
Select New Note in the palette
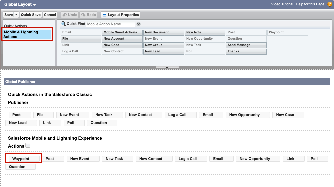click(x=205, y=32)
